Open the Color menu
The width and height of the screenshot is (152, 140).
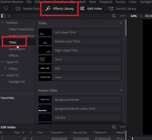point(133,2)
